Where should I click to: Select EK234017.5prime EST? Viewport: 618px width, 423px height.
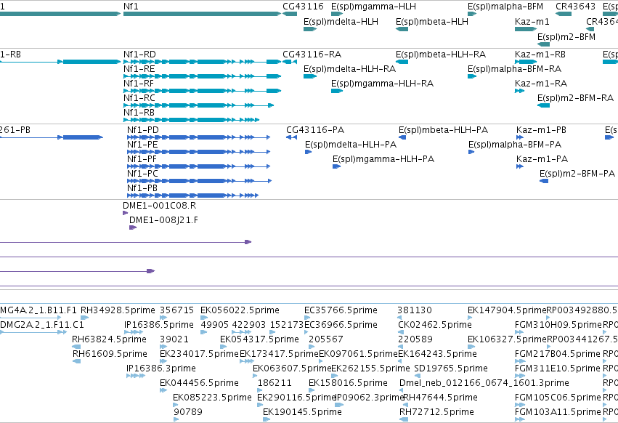(x=163, y=361)
